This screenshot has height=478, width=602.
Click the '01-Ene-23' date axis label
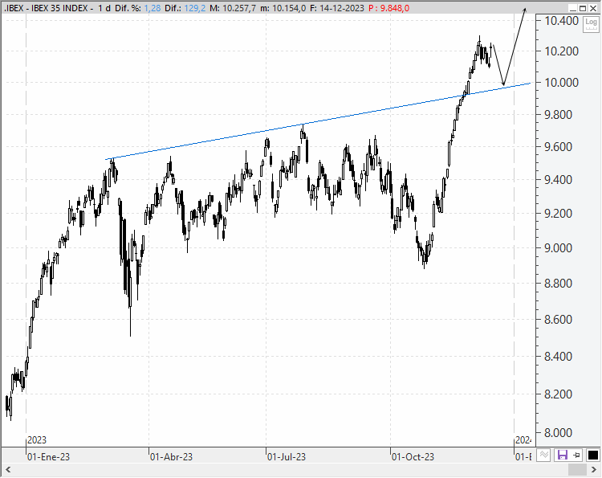click(48, 457)
